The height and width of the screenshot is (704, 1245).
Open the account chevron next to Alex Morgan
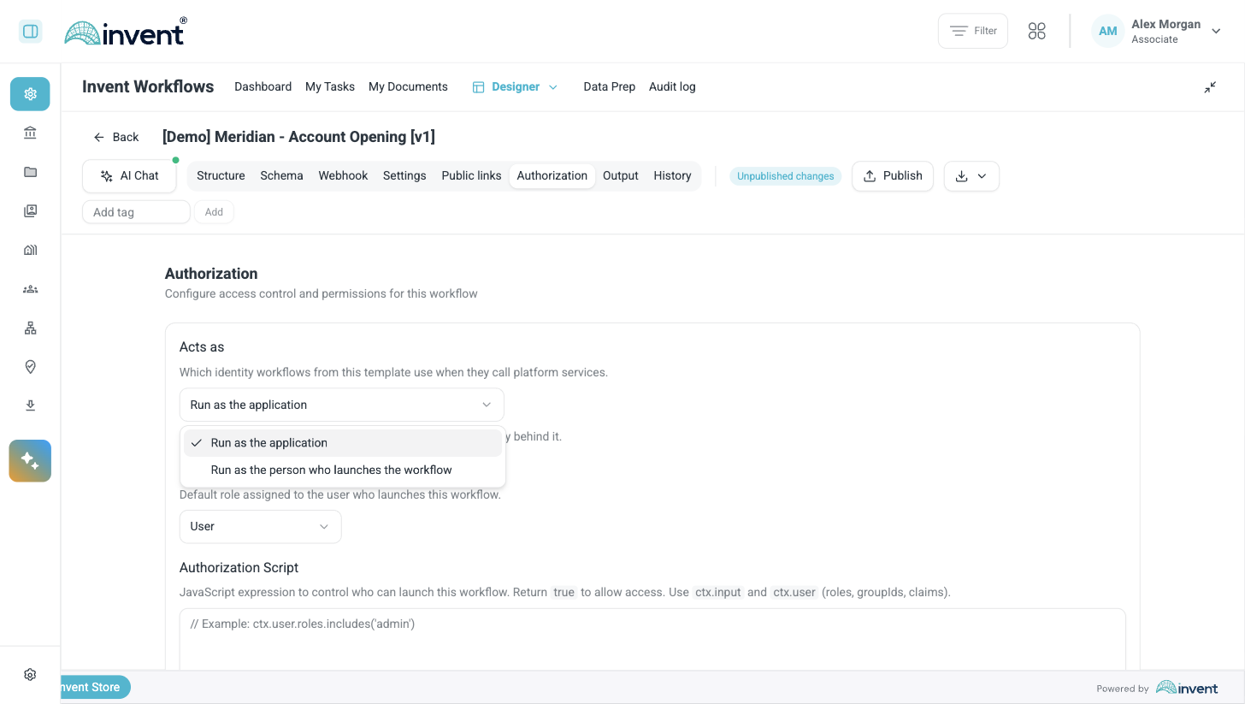[1216, 31]
